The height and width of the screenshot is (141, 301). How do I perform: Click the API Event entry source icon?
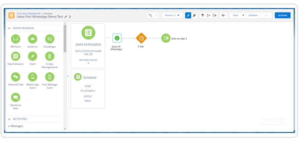coord(15,39)
